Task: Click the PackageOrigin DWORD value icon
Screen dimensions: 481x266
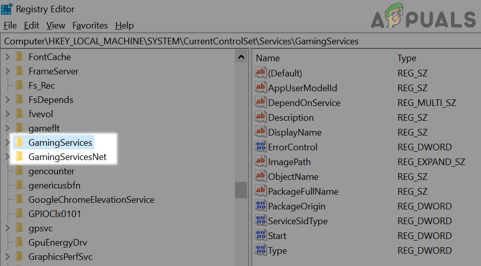Action: coord(260,206)
